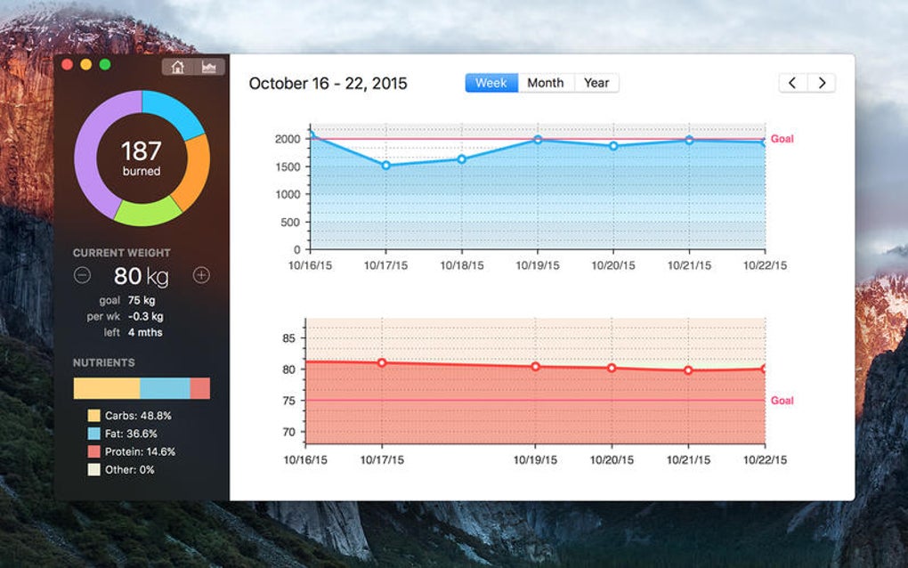Open the home view icon
This screenshot has width=908, height=568.
pyautogui.click(x=178, y=67)
